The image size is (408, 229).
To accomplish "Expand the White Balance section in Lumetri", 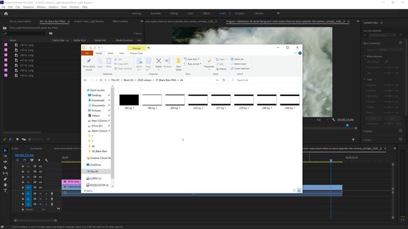I will [x=365, y=57].
